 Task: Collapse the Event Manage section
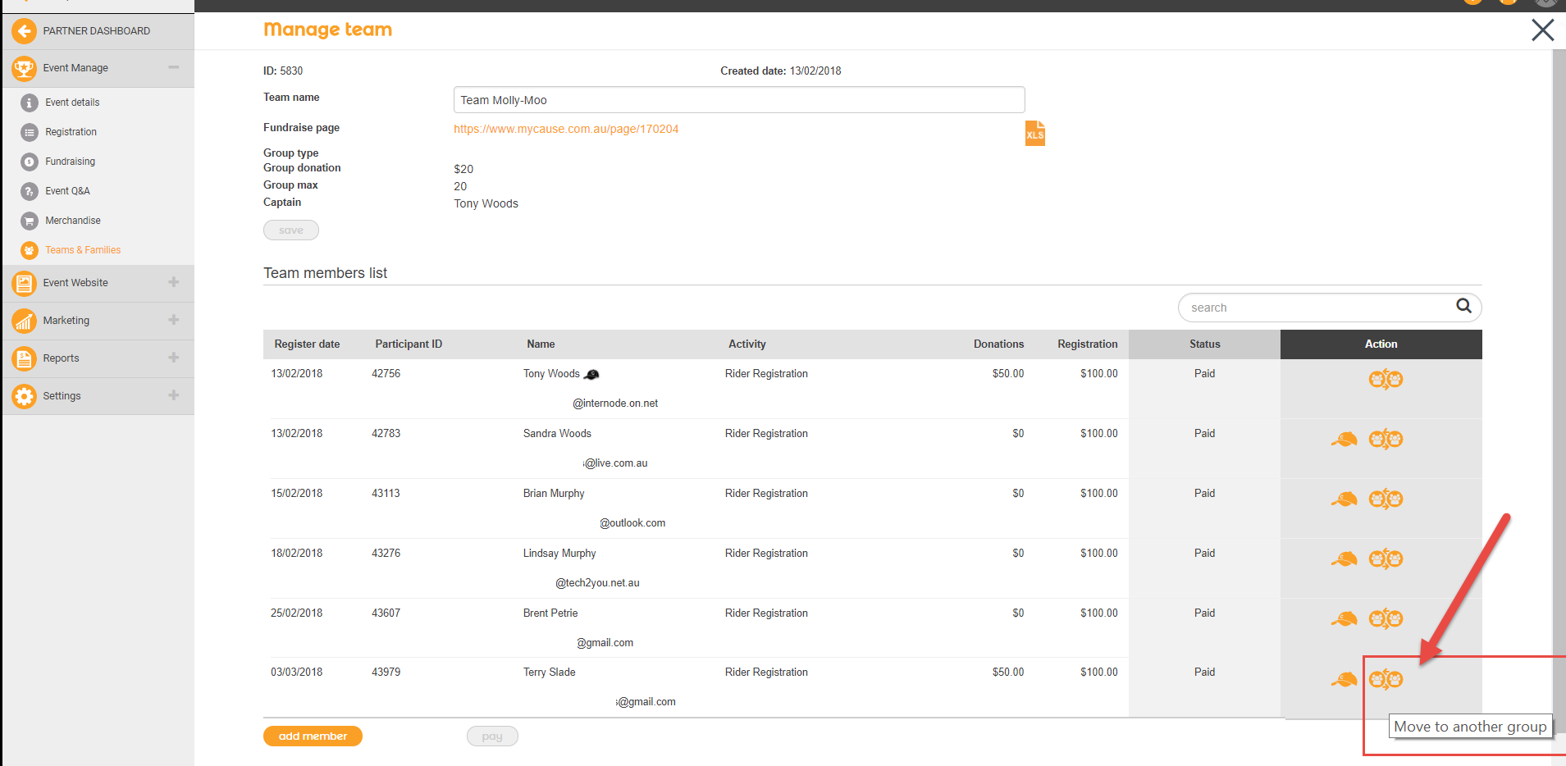coord(173,68)
